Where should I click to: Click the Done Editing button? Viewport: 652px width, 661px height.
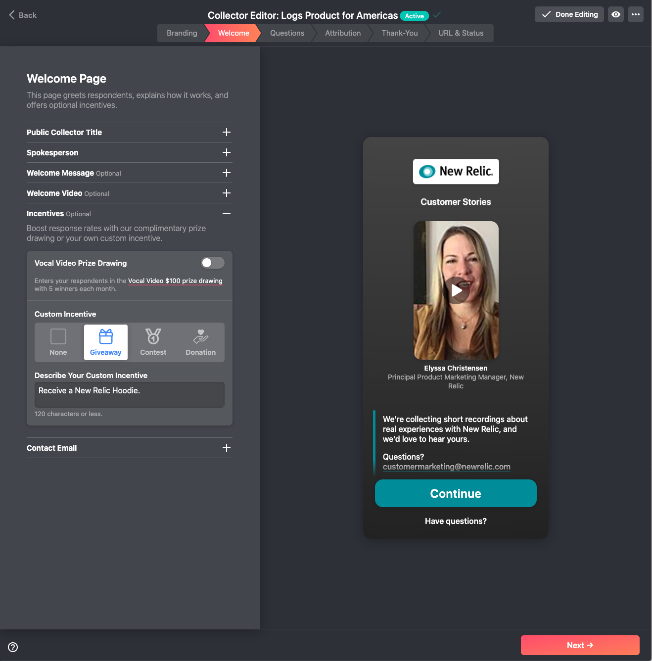click(x=569, y=14)
